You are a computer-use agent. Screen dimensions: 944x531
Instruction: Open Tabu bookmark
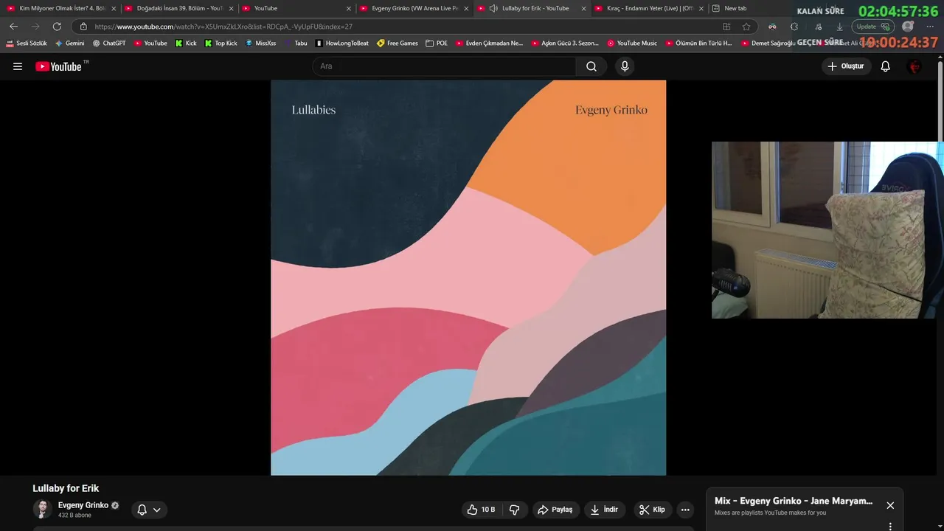tap(296, 44)
